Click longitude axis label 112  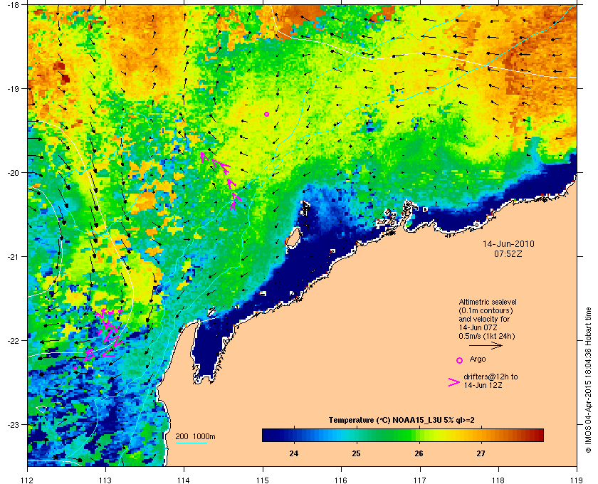coord(28,480)
